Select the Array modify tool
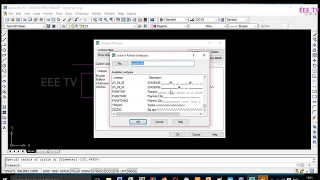 tap(314, 55)
